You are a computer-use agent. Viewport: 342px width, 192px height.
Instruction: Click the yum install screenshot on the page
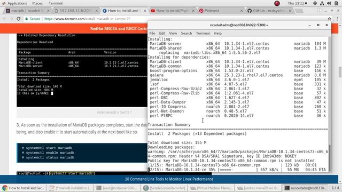point(82,70)
